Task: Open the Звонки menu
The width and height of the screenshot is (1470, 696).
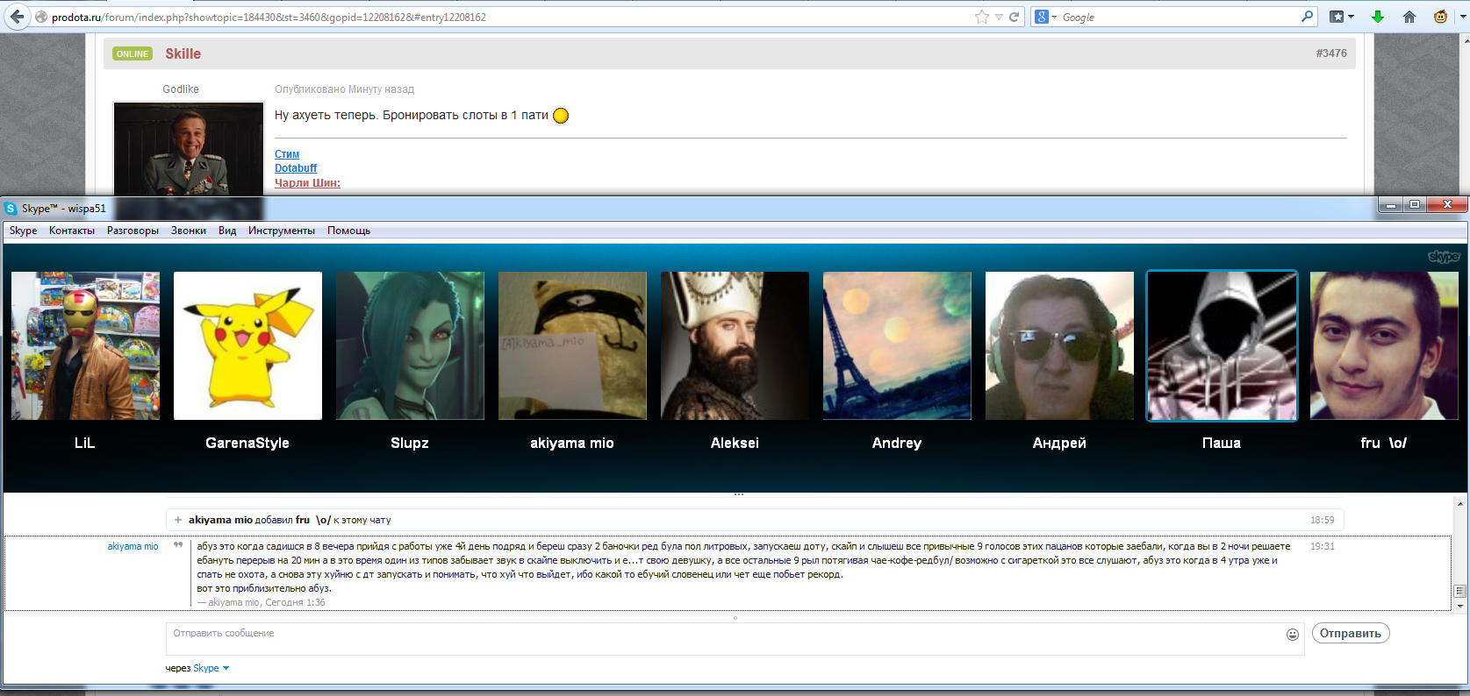Action: (x=188, y=231)
